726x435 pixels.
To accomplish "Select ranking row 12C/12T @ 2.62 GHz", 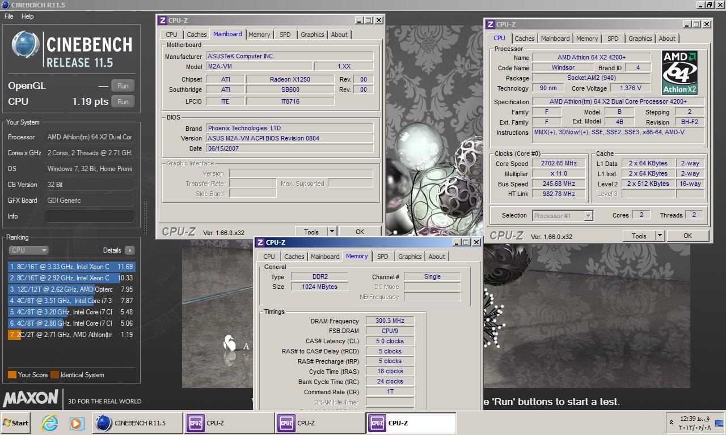I will 71,289.
